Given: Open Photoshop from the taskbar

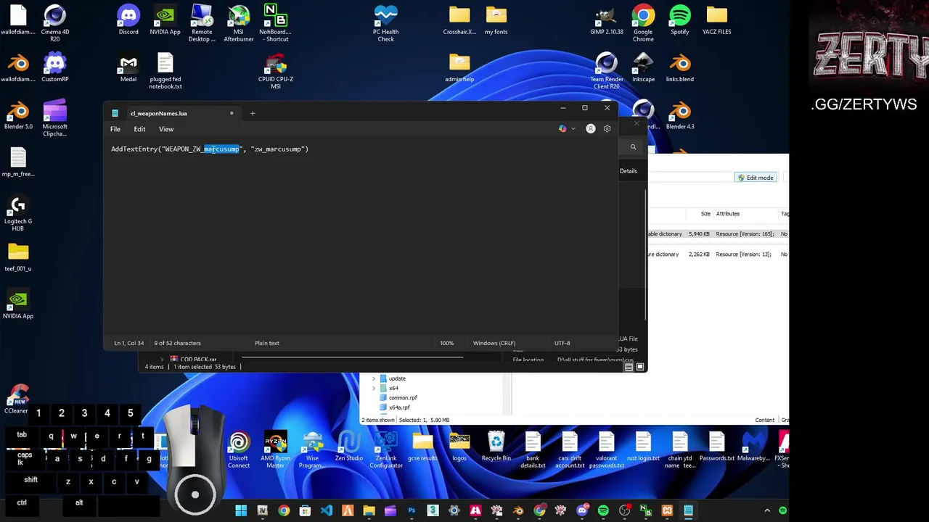Looking at the screenshot, I should tap(412, 511).
